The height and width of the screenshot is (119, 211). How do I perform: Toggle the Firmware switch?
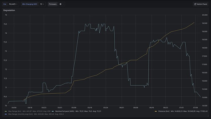pos(61,4)
